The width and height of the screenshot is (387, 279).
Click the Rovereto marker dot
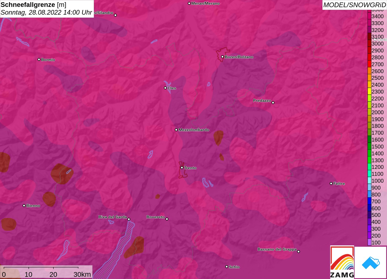[167, 219]
